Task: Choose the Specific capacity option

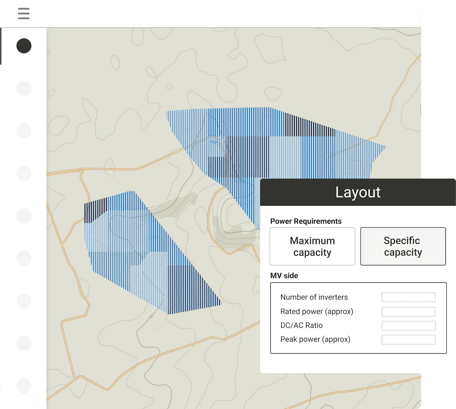Action: click(x=403, y=246)
